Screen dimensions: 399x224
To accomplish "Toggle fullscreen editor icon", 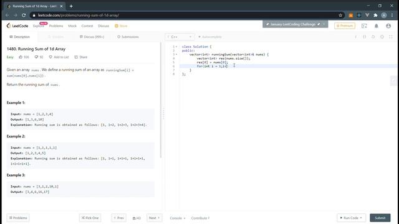I will 391,37.
